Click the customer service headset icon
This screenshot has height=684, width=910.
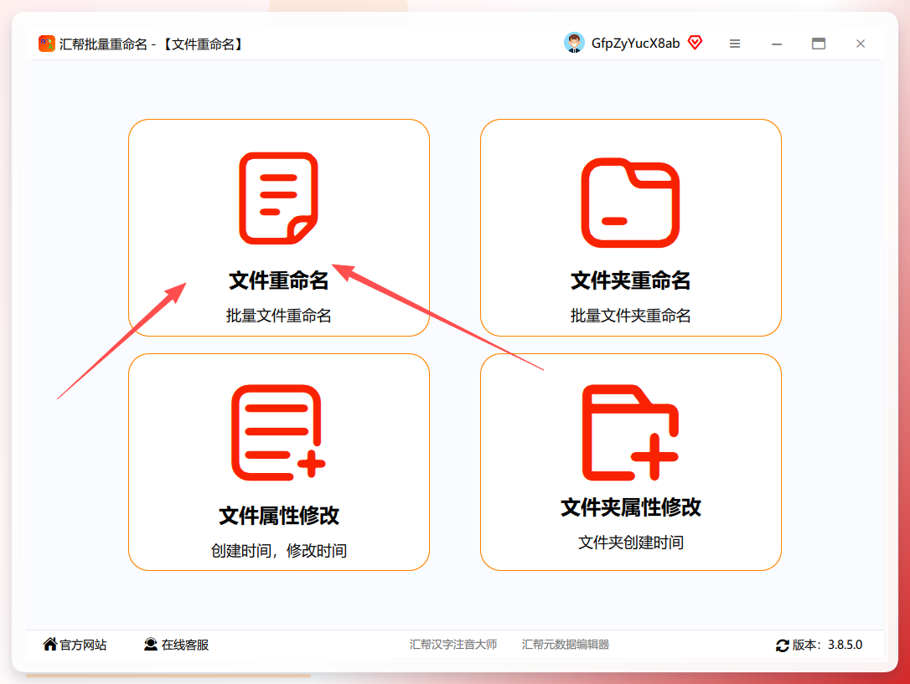click(151, 644)
